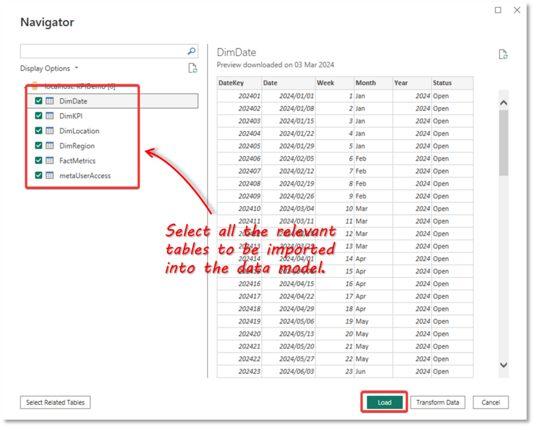Uncheck the DimLocation checkbox

[38, 131]
